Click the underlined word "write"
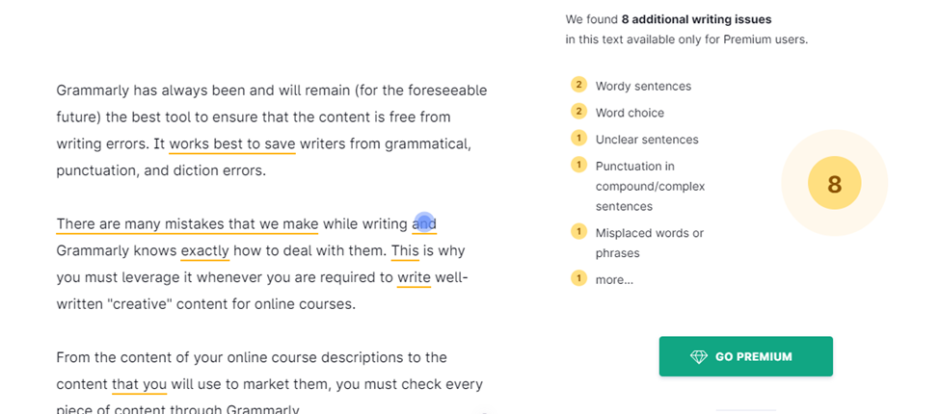This screenshot has width=940, height=414. pyautogui.click(x=414, y=278)
